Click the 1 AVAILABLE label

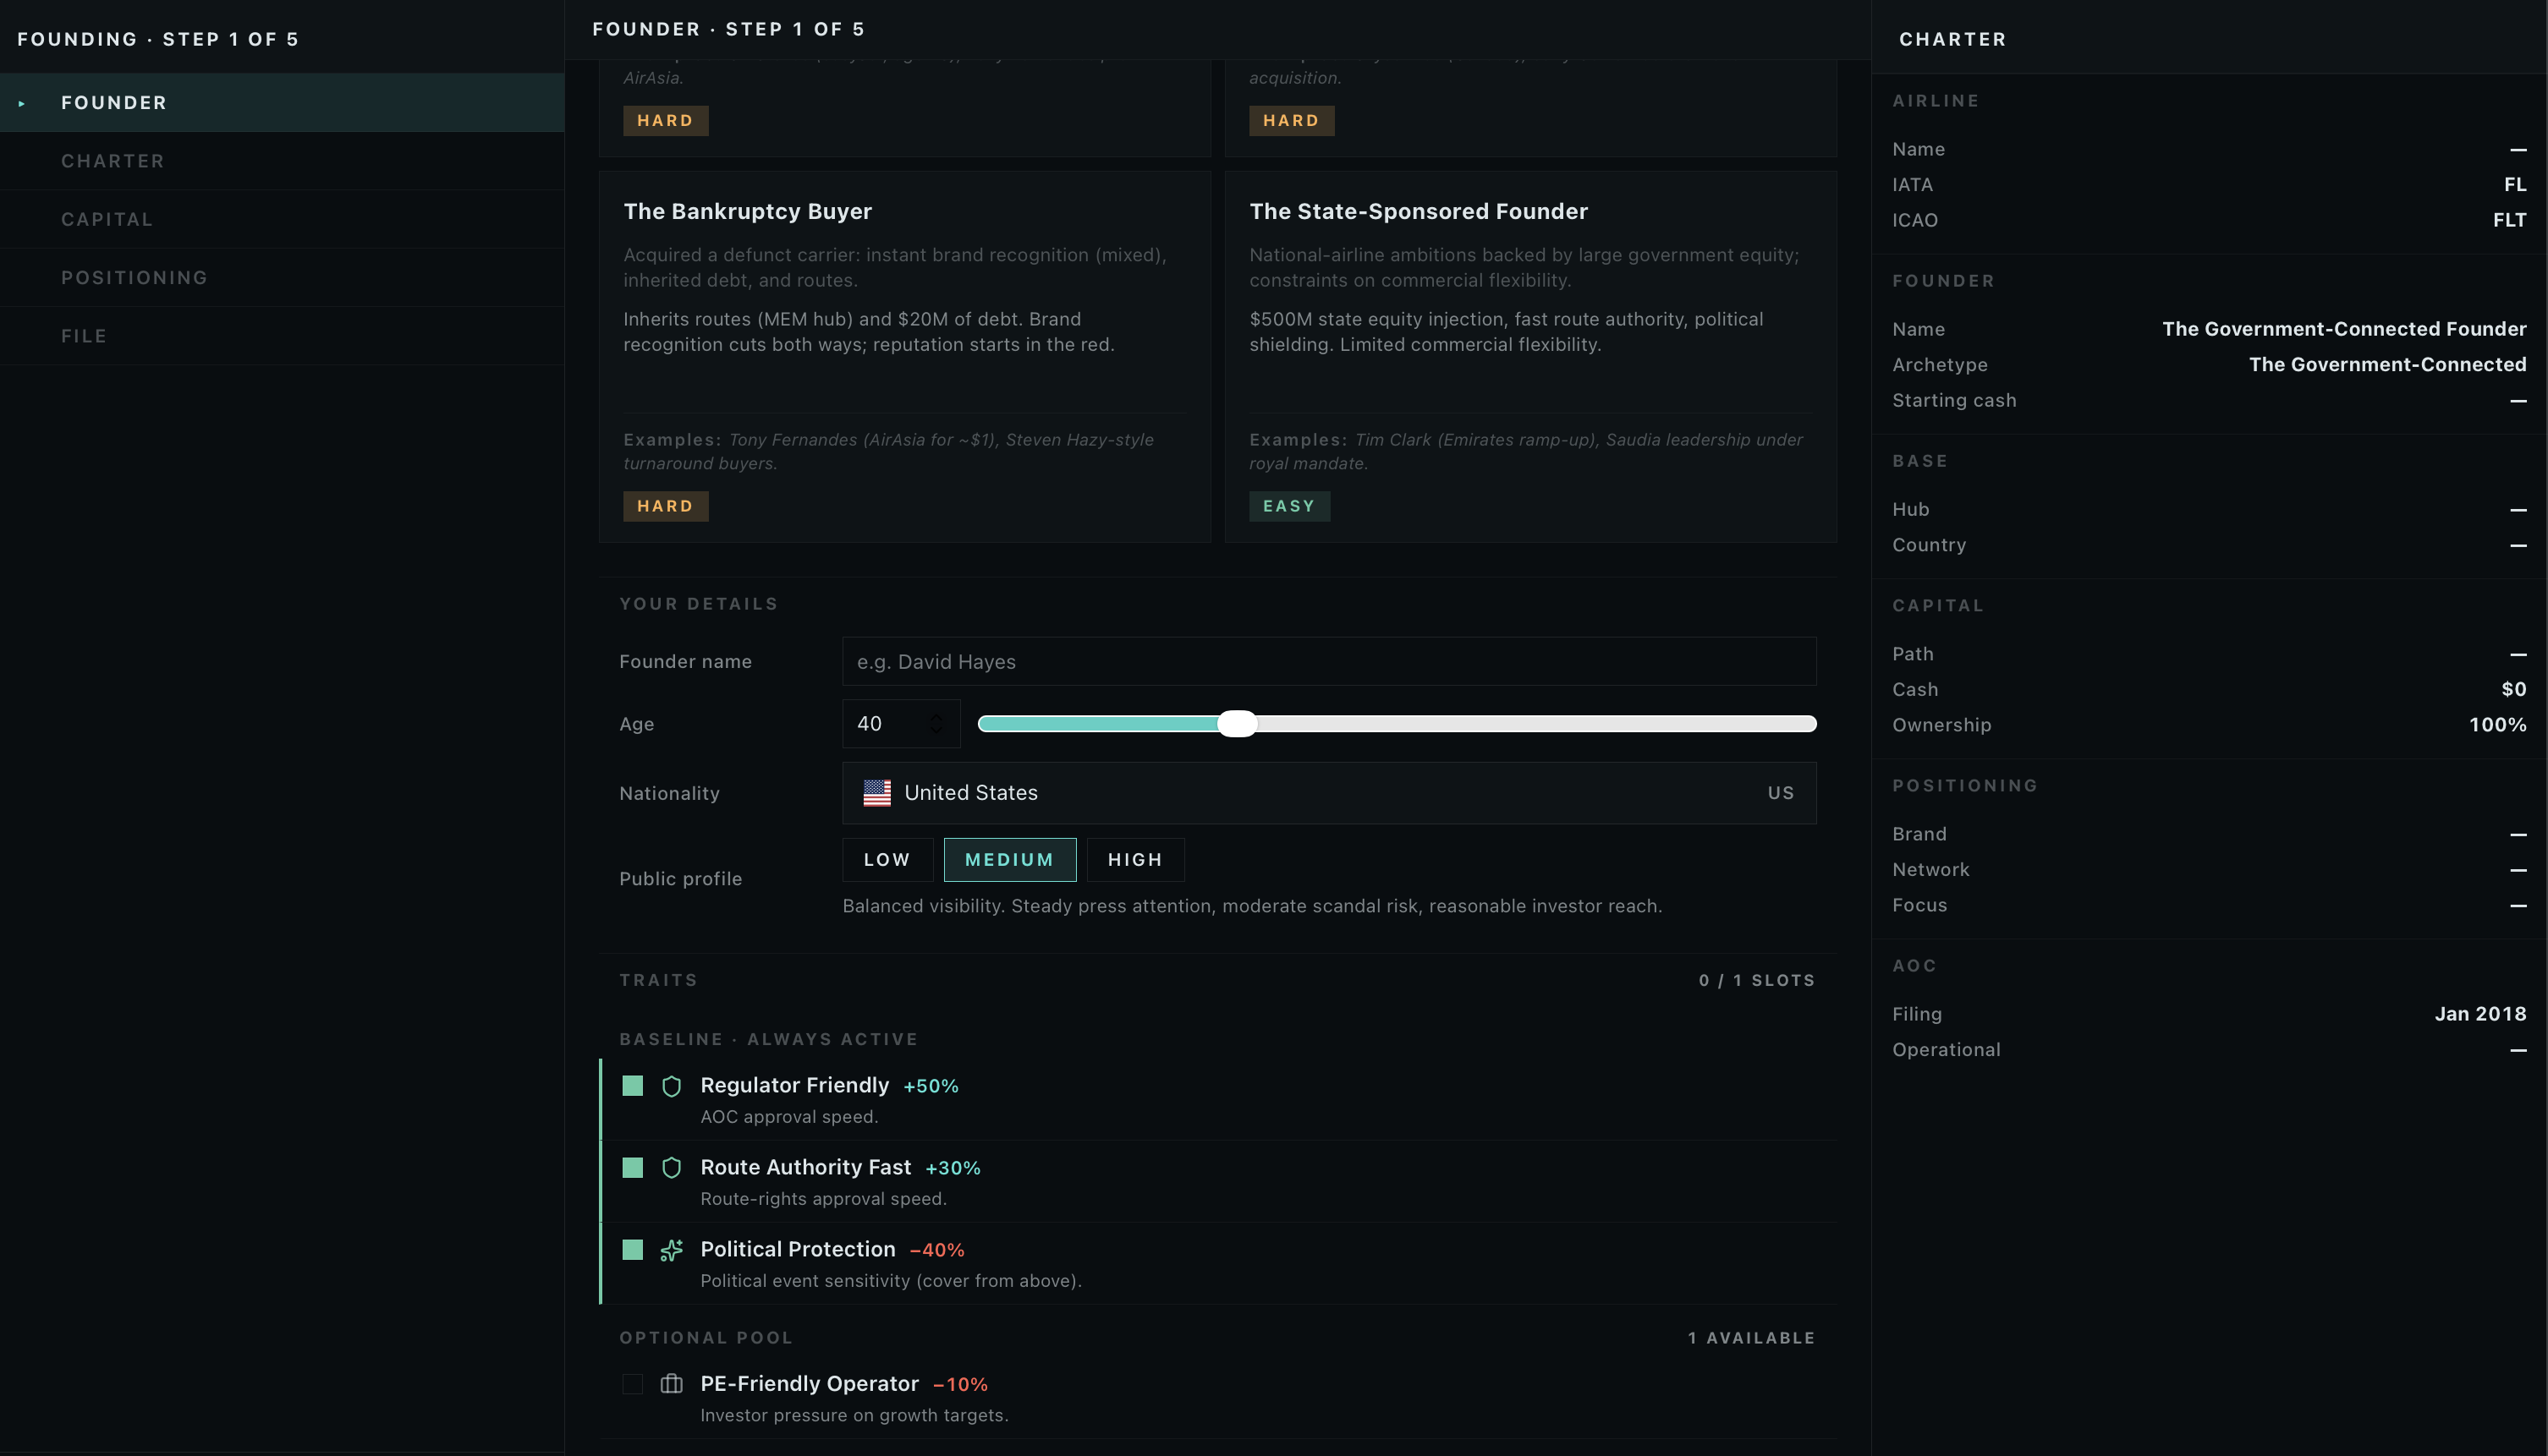[x=1752, y=1338]
